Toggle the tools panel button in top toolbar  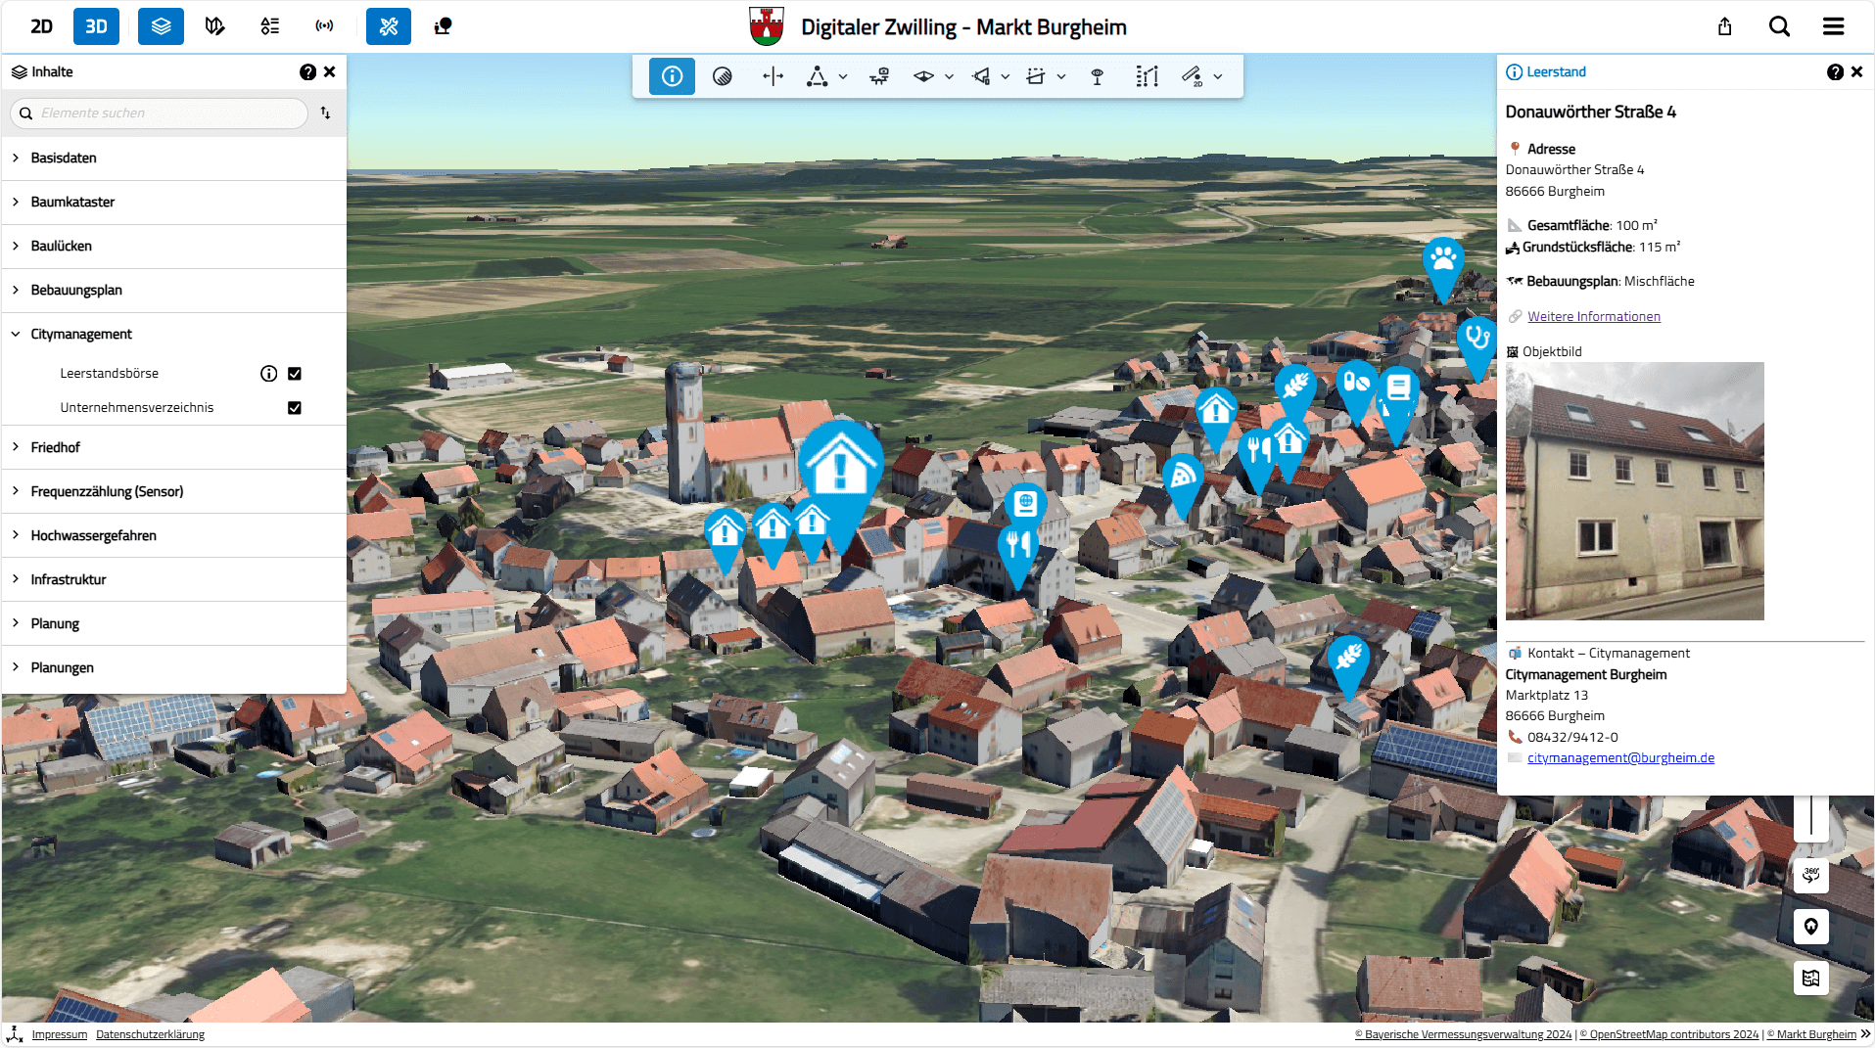pos(389,26)
